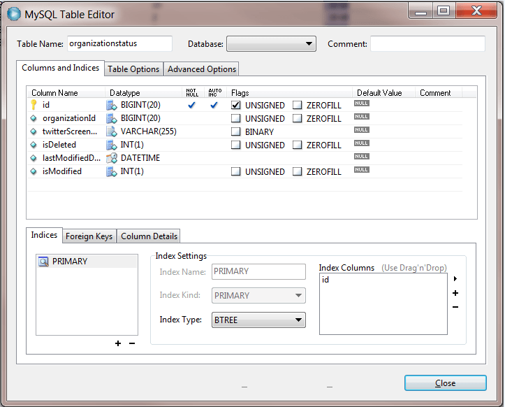Enable ZEROFILL for isDeleted column
This screenshot has height=407, width=505.
click(298, 145)
